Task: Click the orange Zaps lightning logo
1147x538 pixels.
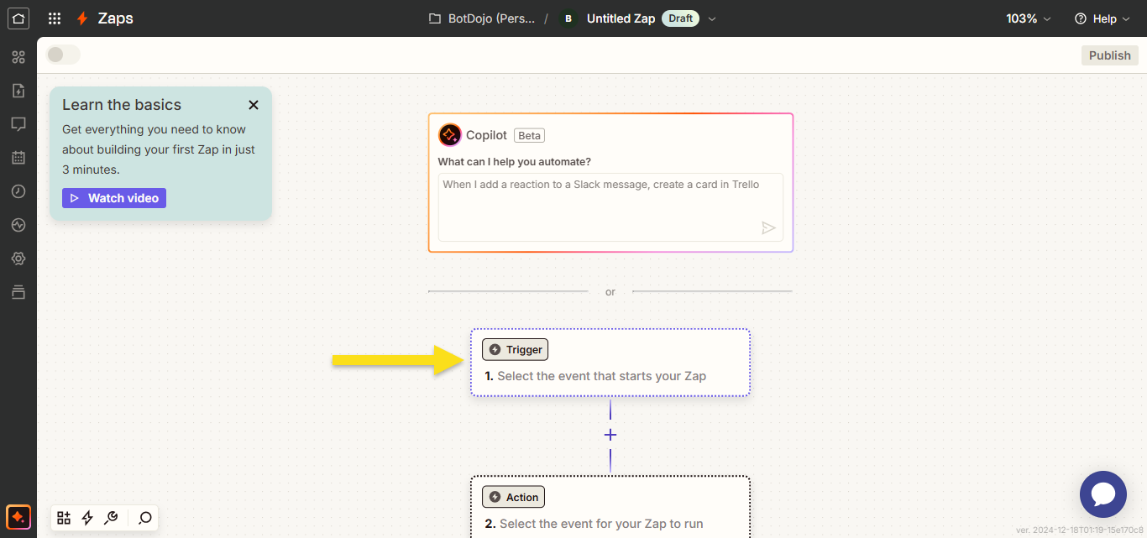Action: click(82, 18)
